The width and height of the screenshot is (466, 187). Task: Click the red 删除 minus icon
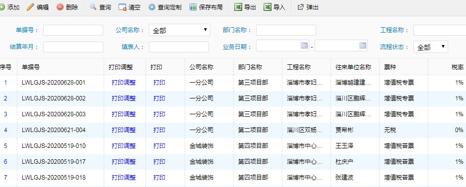(60, 7)
